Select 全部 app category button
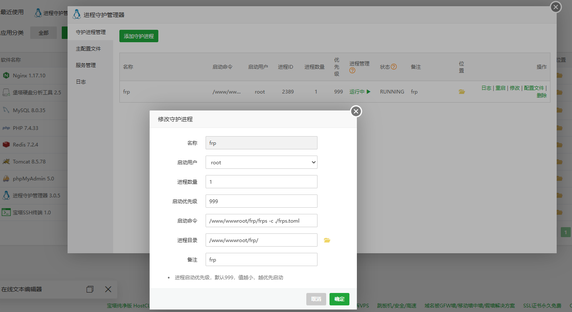Screen dimensions: 572x312 [x=44, y=33]
